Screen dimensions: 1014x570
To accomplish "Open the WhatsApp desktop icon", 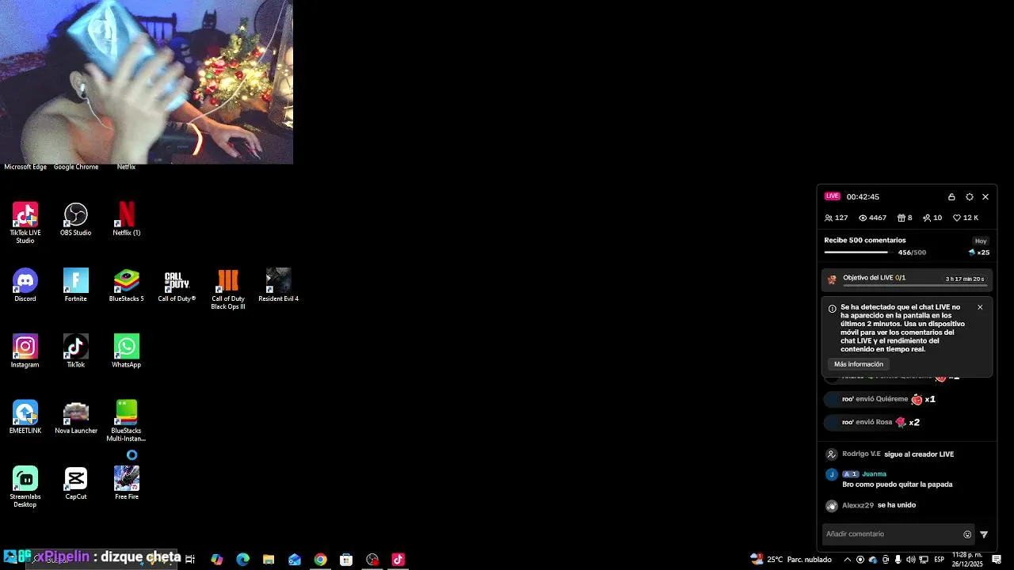I will (127, 351).
